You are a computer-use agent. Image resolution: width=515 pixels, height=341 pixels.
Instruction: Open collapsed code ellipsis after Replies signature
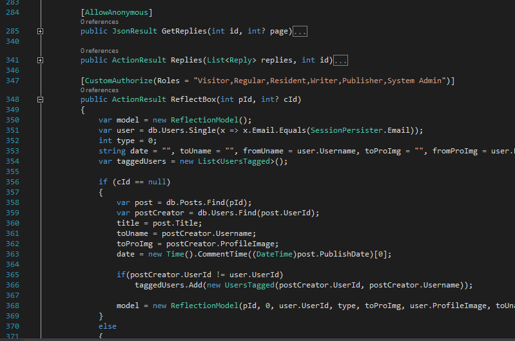pyautogui.click(x=340, y=61)
